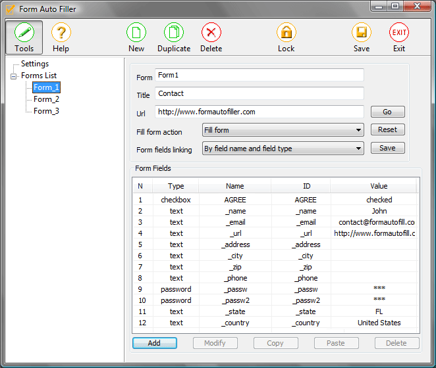436x368 pixels.
Task: Click the Delete button below fields table
Action: pos(396,343)
